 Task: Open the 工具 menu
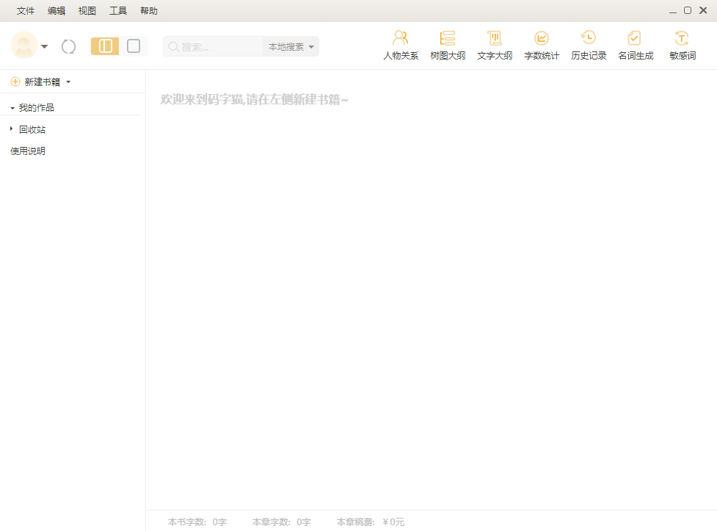[118, 10]
